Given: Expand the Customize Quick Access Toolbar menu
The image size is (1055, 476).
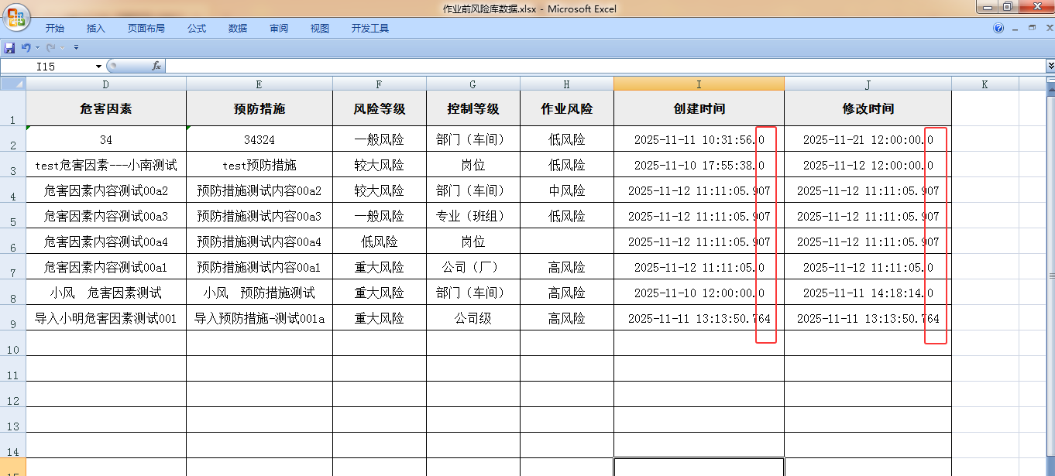Looking at the screenshot, I should point(76,48).
